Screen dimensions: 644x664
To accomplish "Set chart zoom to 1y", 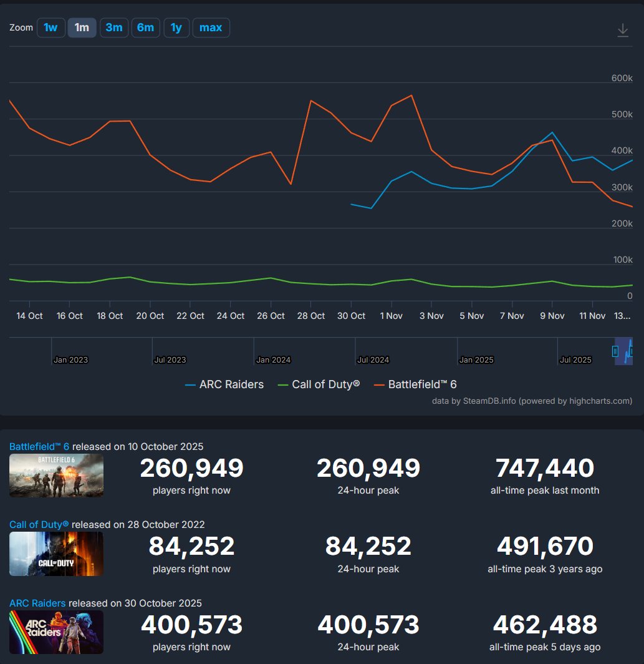I will click(x=176, y=28).
